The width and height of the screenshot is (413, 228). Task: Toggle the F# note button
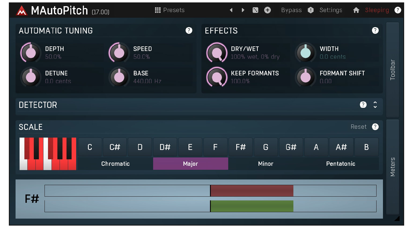click(241, 147)
